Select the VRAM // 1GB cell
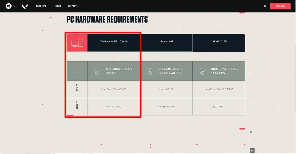296x154 pixels. 219,43
